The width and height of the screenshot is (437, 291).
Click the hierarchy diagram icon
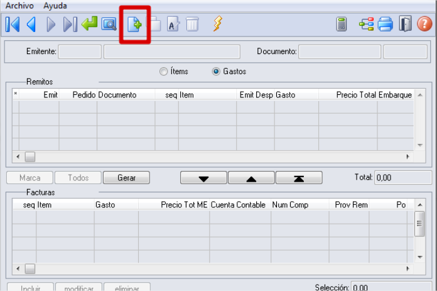click(x=366, y=25)
